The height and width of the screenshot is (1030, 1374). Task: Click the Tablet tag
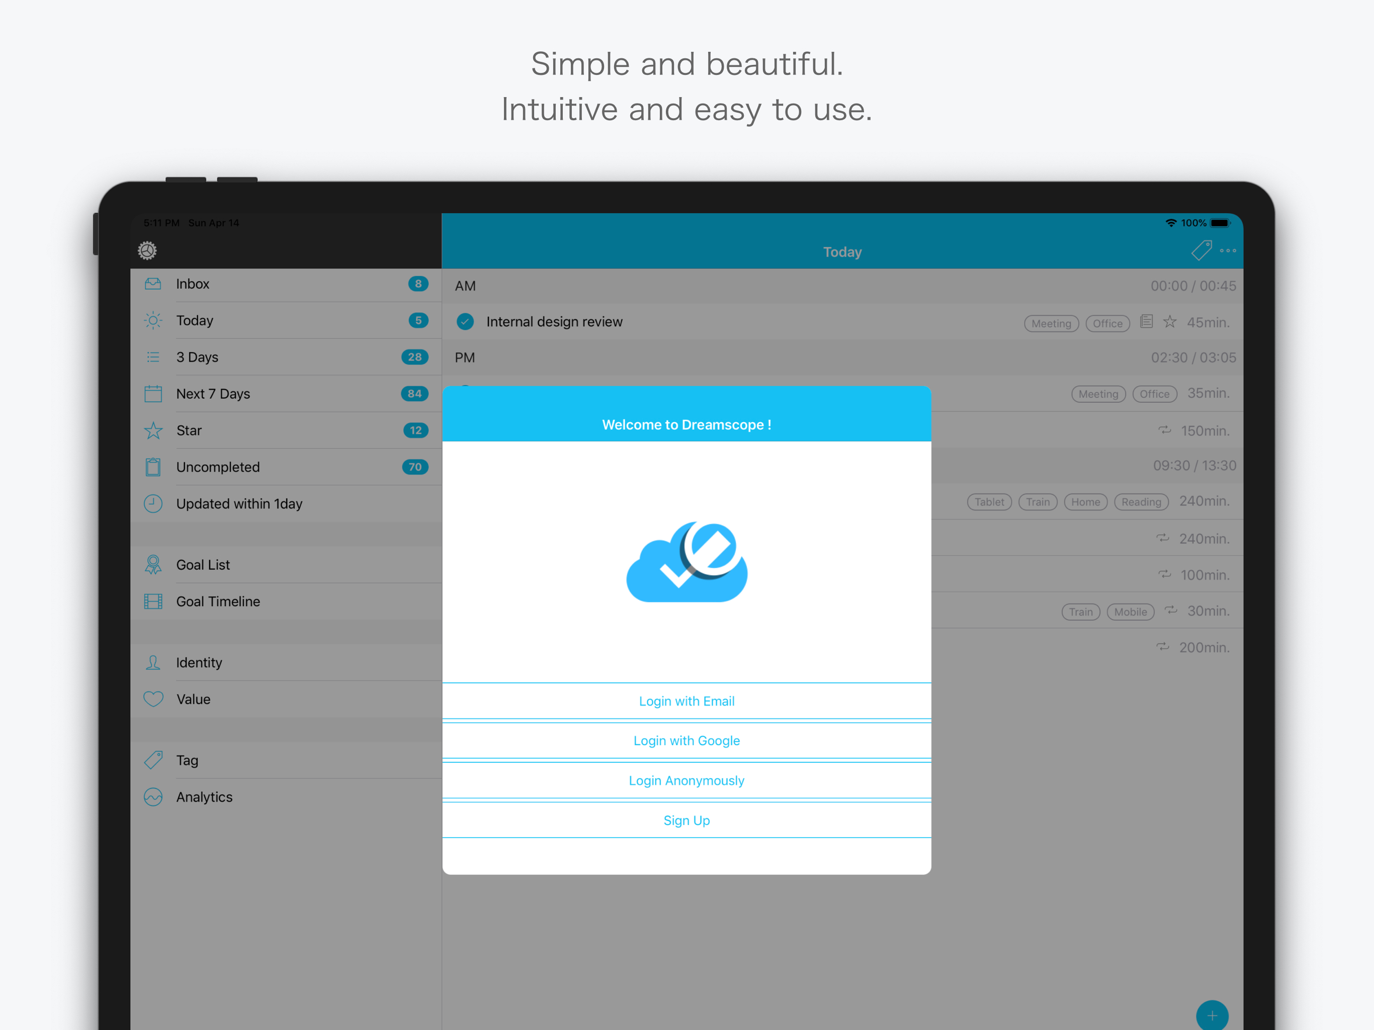click(989, 502)
